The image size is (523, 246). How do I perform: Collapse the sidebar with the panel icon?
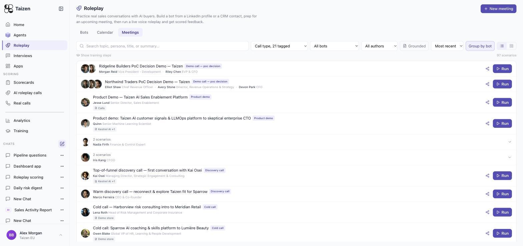tap(61, 9)
